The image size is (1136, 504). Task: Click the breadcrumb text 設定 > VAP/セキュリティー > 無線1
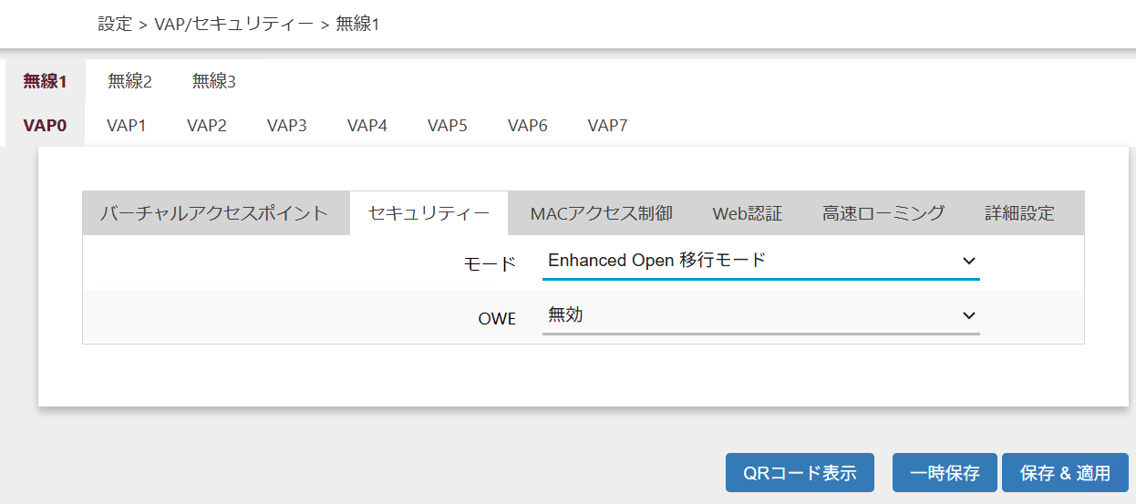[239, 25]
